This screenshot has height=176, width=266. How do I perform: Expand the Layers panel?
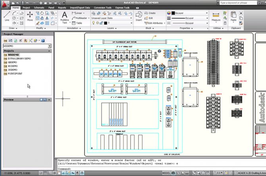coord(112,28)
